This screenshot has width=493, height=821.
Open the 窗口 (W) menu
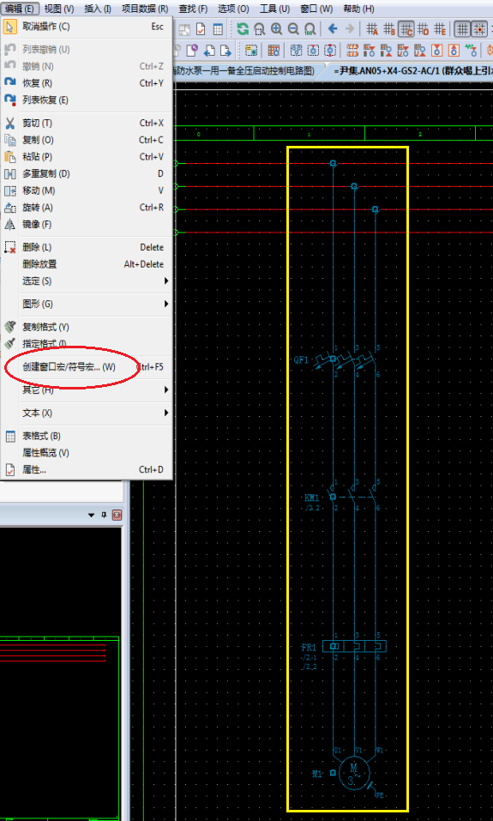[x=316, y=9]
